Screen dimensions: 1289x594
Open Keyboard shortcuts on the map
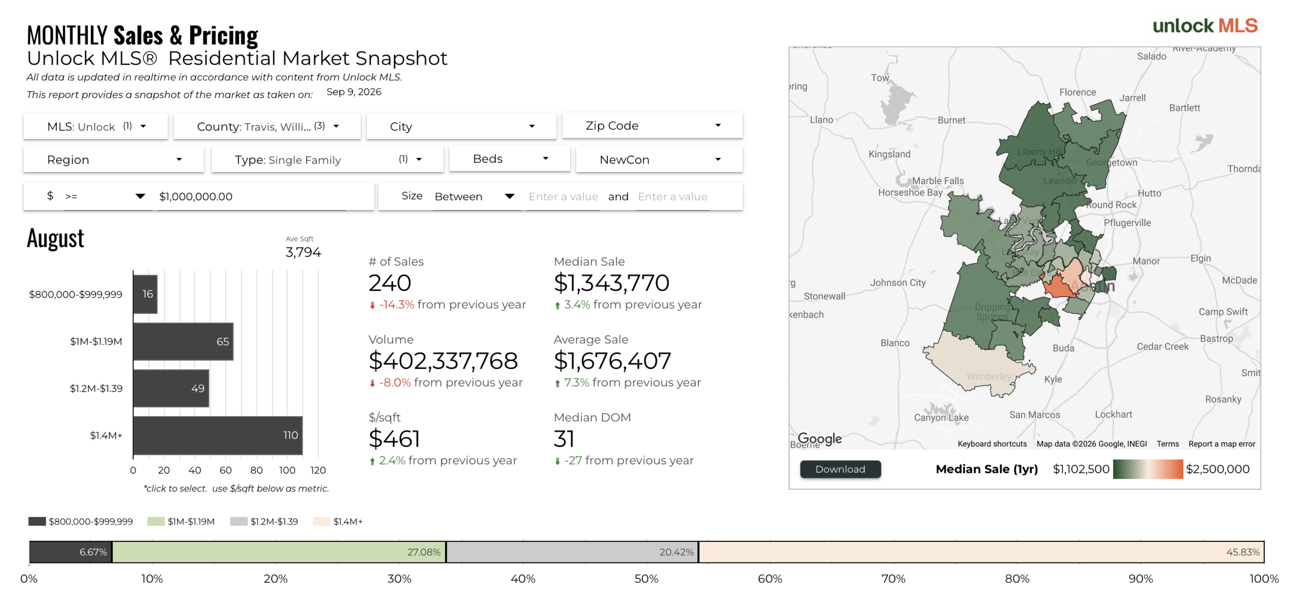[x=992, y=444]
